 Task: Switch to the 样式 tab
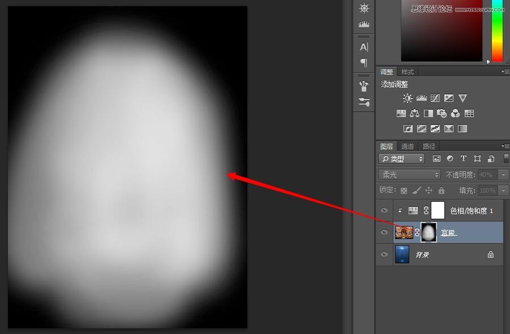point(408,72)
